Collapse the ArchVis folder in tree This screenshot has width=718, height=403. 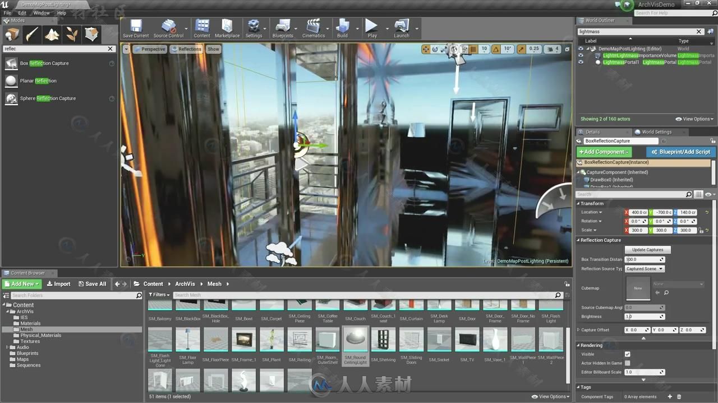click(x=8, y=311)
